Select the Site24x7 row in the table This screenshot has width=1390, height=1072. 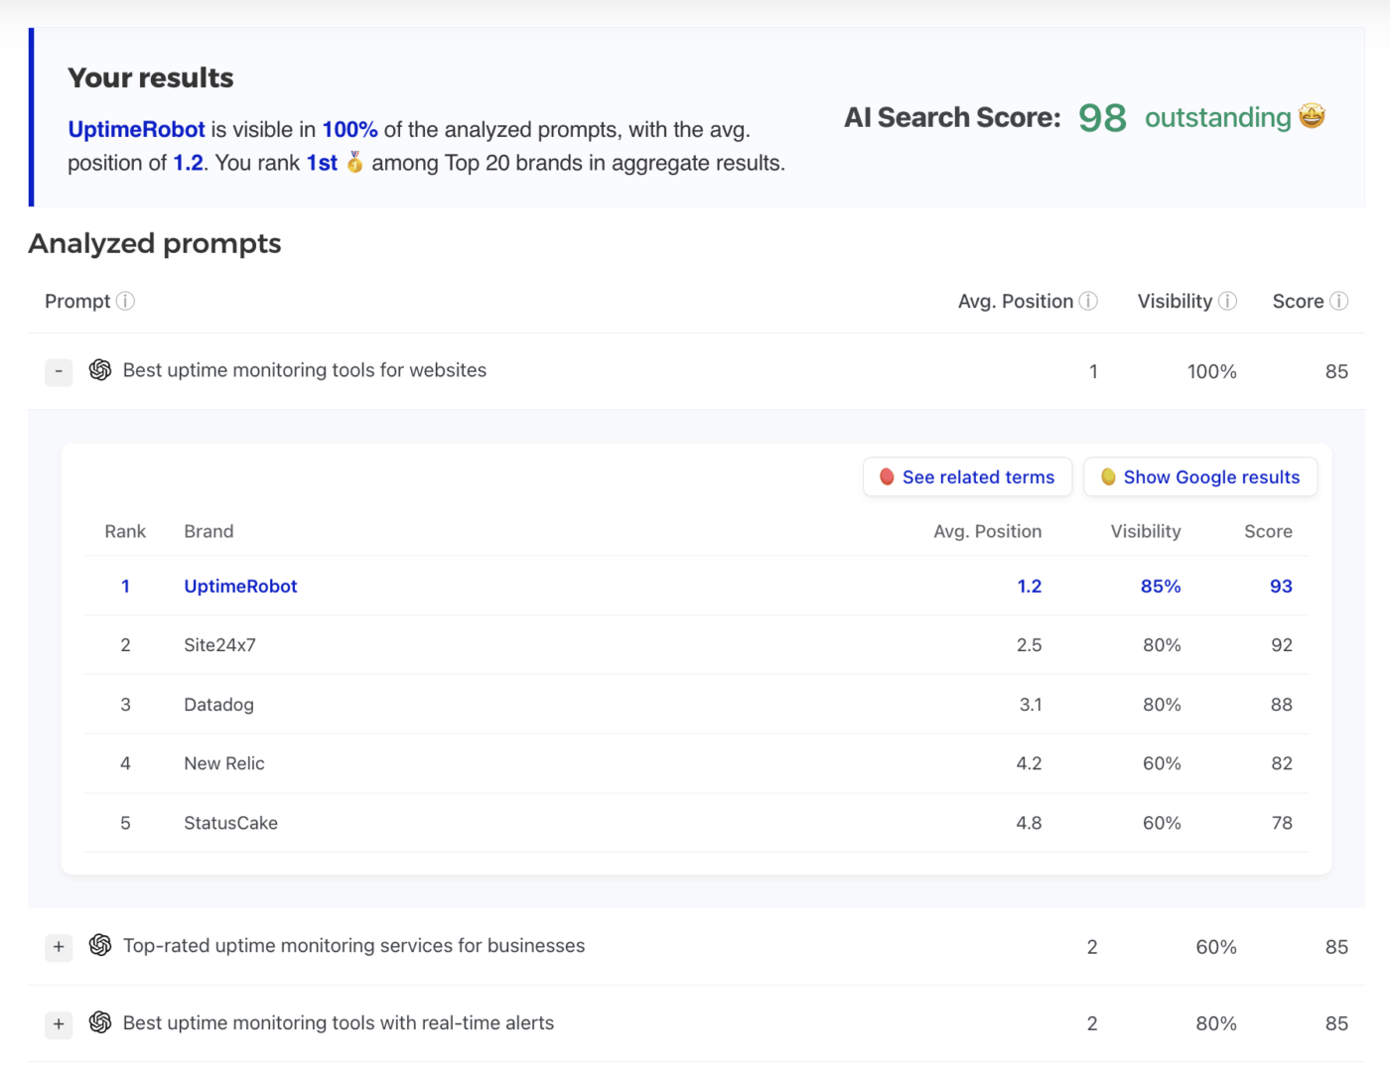coord(219,644)
